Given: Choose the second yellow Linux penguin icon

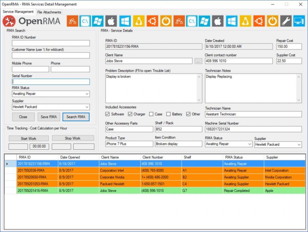Looking at the screenshot, I should (245, 21).
